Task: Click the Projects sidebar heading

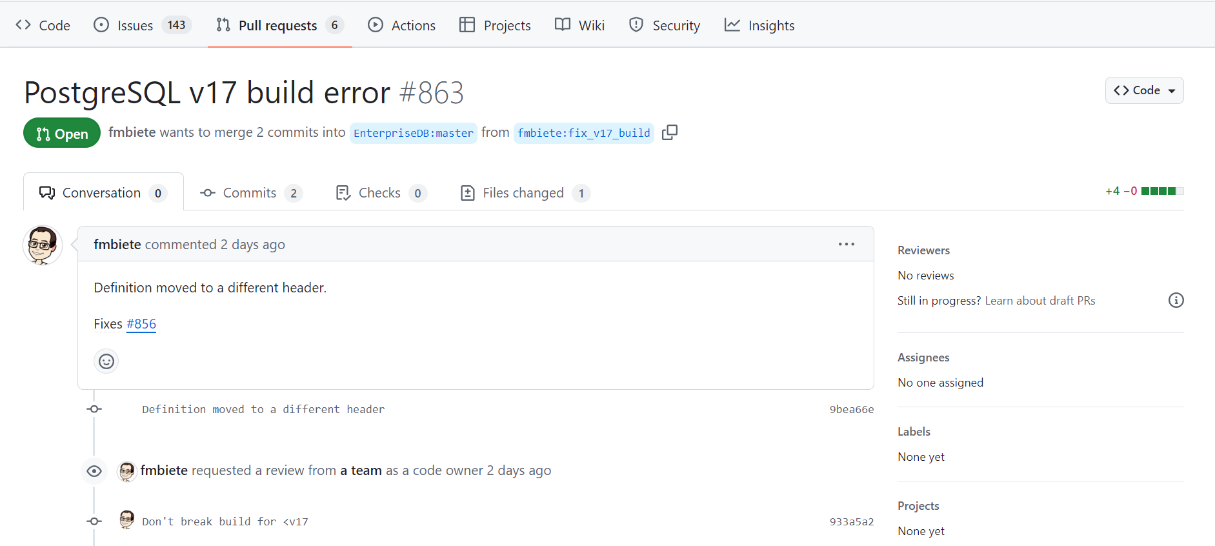Action: pyautogui.click(x=918, y=506)
